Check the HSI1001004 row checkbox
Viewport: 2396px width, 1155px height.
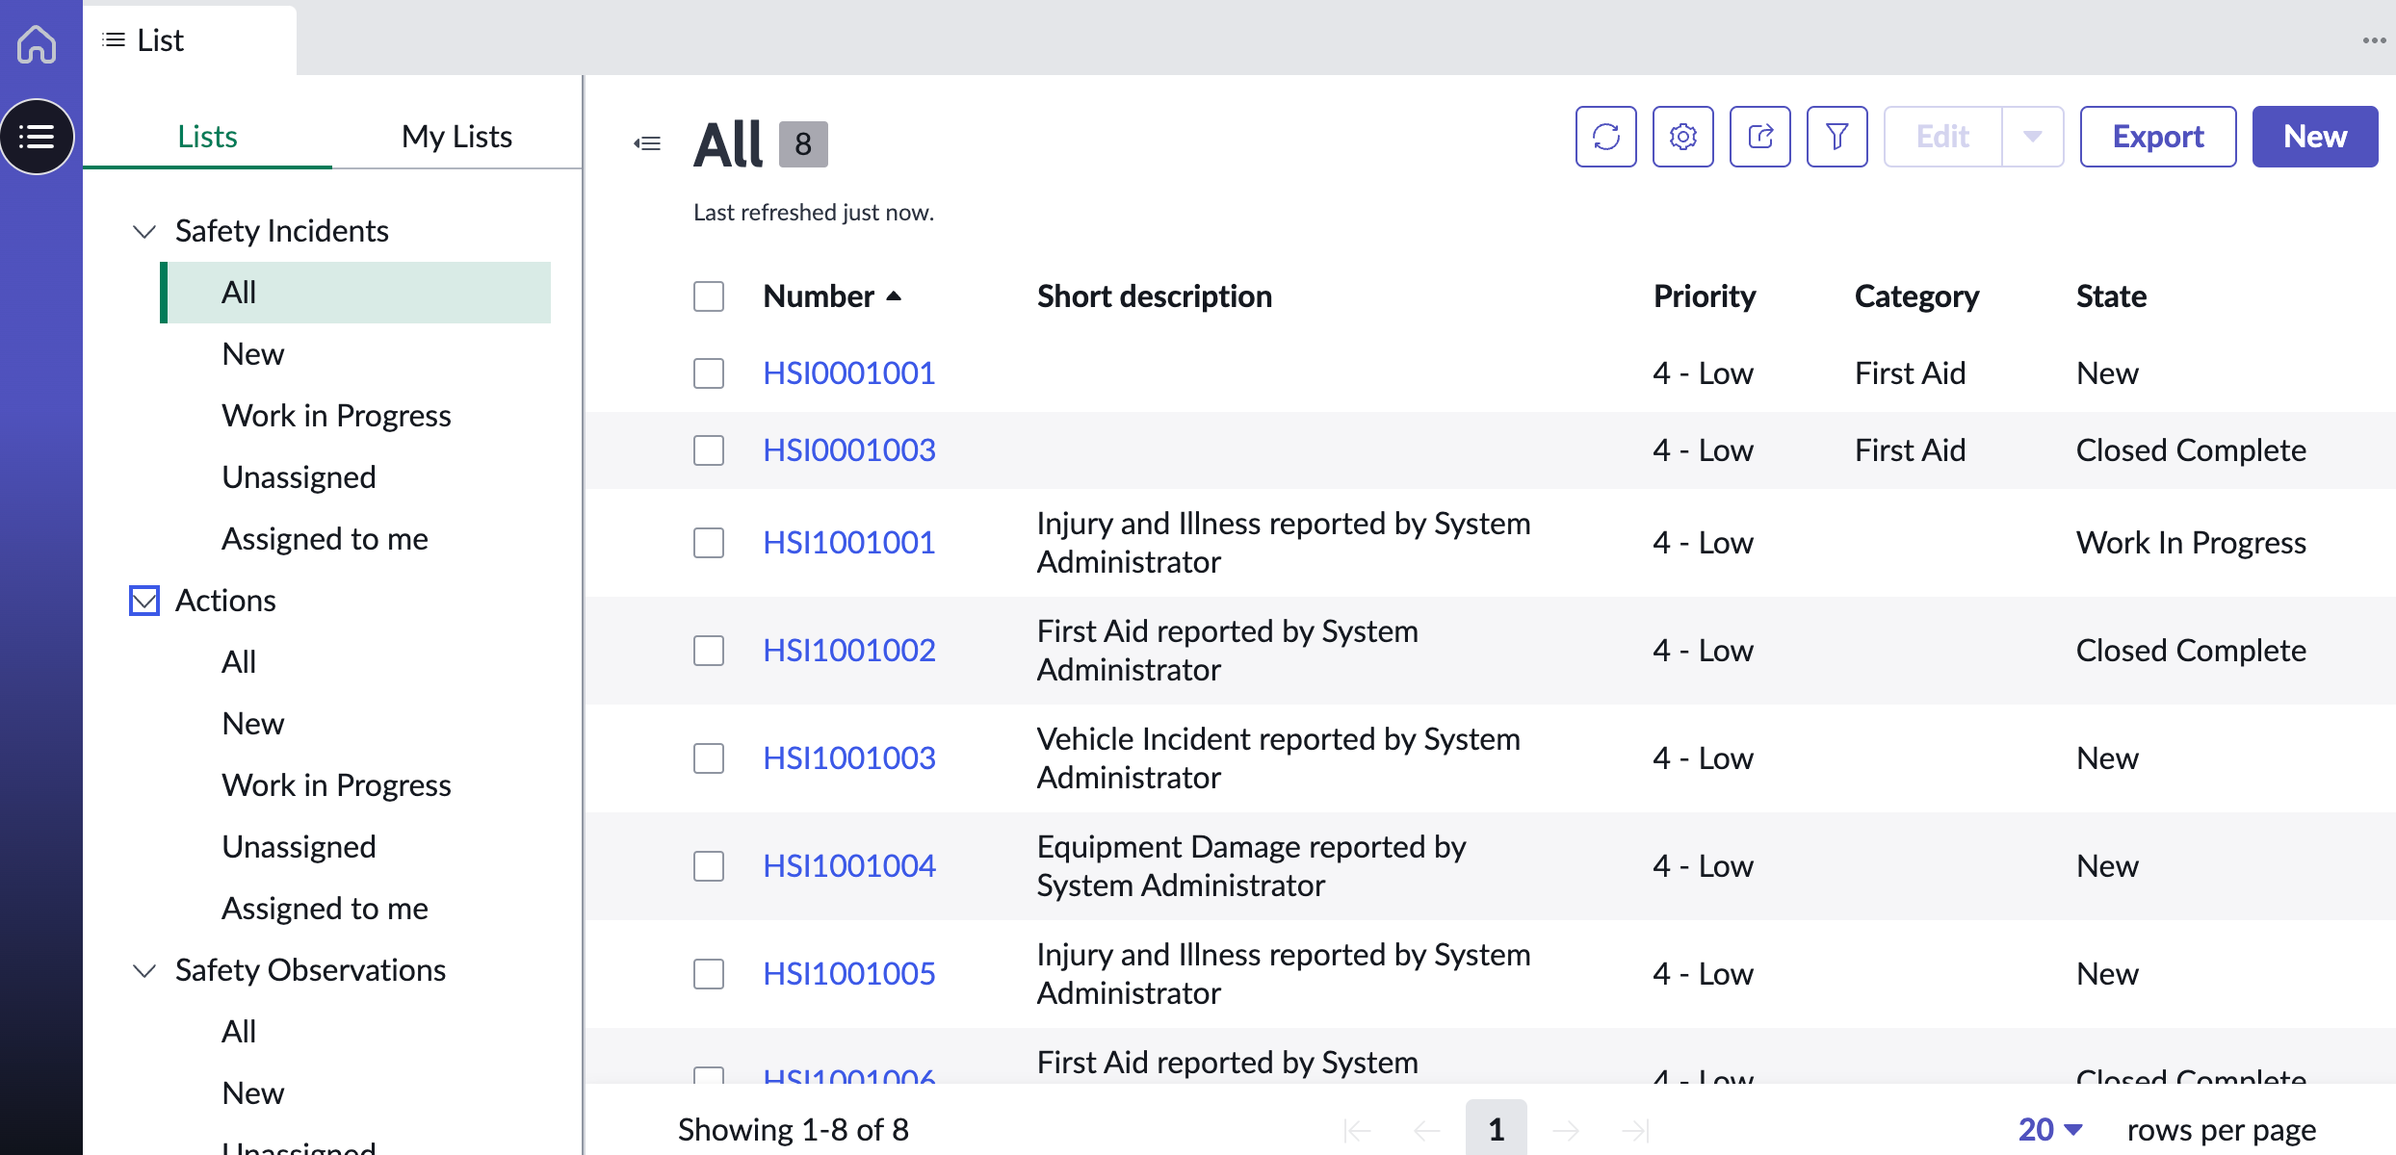coord(709,866)
